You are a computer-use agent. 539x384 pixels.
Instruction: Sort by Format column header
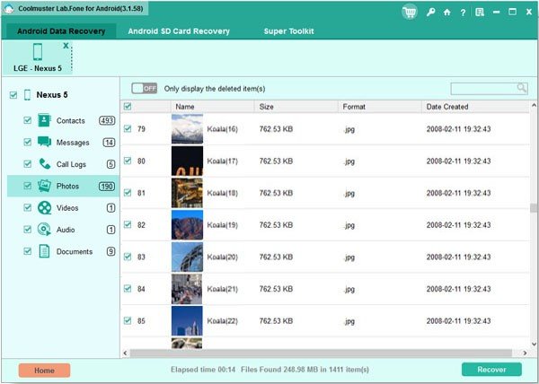[x=380, y=107]
